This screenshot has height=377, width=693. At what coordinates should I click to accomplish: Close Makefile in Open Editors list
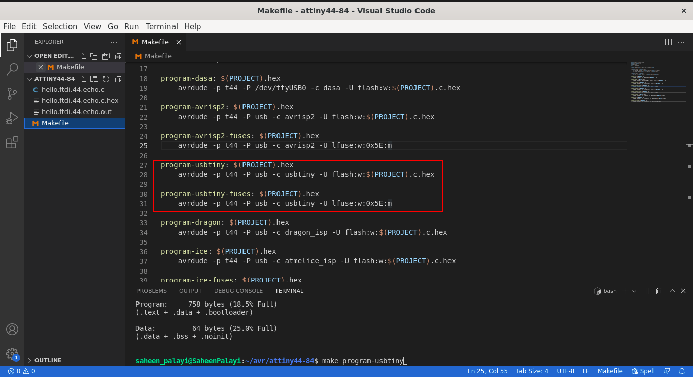coord(41,67)
